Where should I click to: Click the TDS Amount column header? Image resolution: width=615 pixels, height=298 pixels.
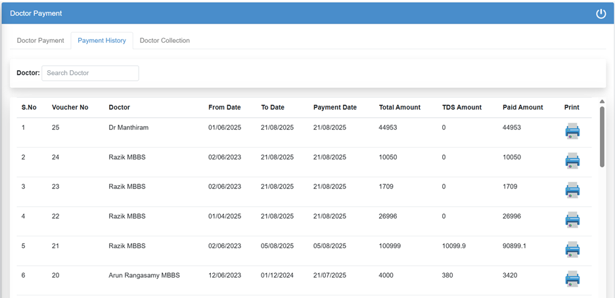click(461, 108)
